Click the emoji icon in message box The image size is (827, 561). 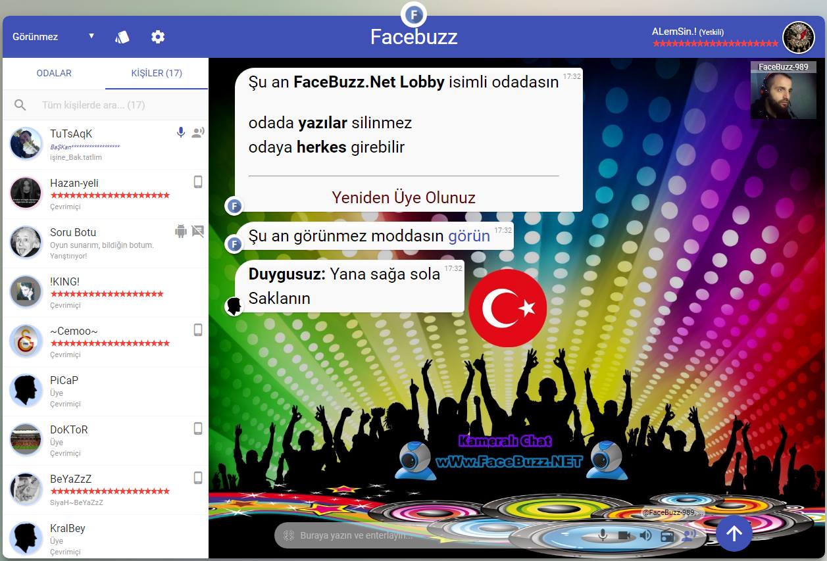coord(288,535)
